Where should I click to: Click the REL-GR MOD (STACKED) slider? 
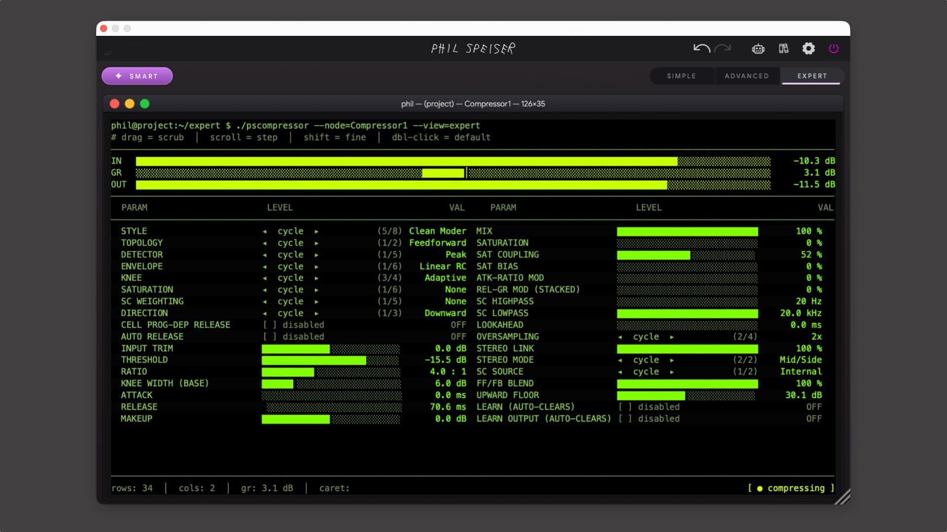tap(687, 290)
